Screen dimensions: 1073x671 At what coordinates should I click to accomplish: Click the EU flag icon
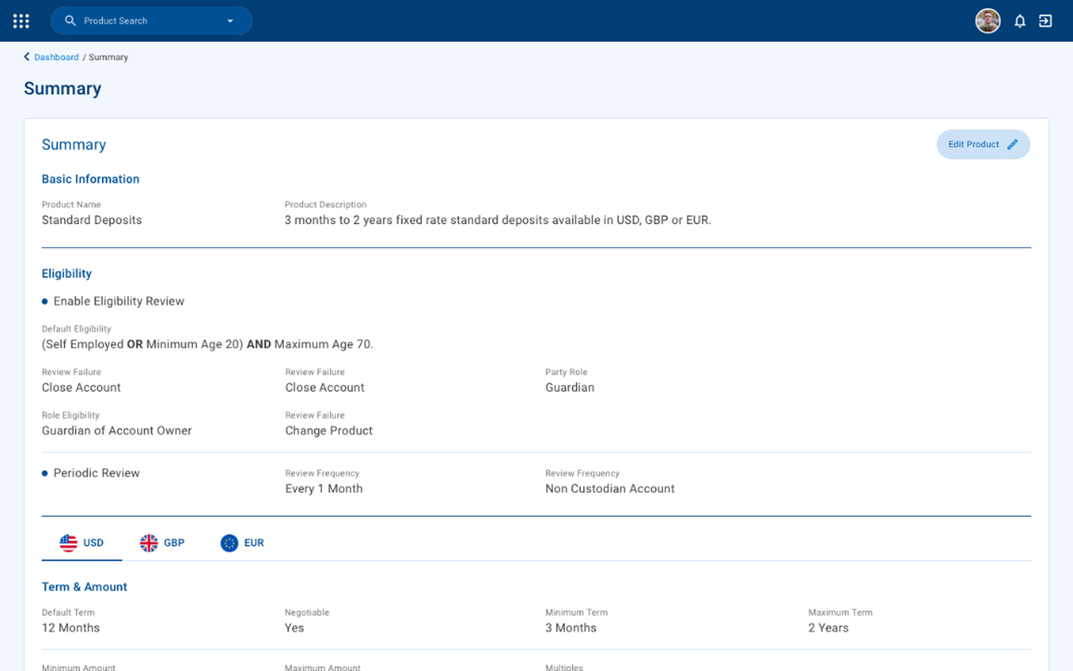229,543
